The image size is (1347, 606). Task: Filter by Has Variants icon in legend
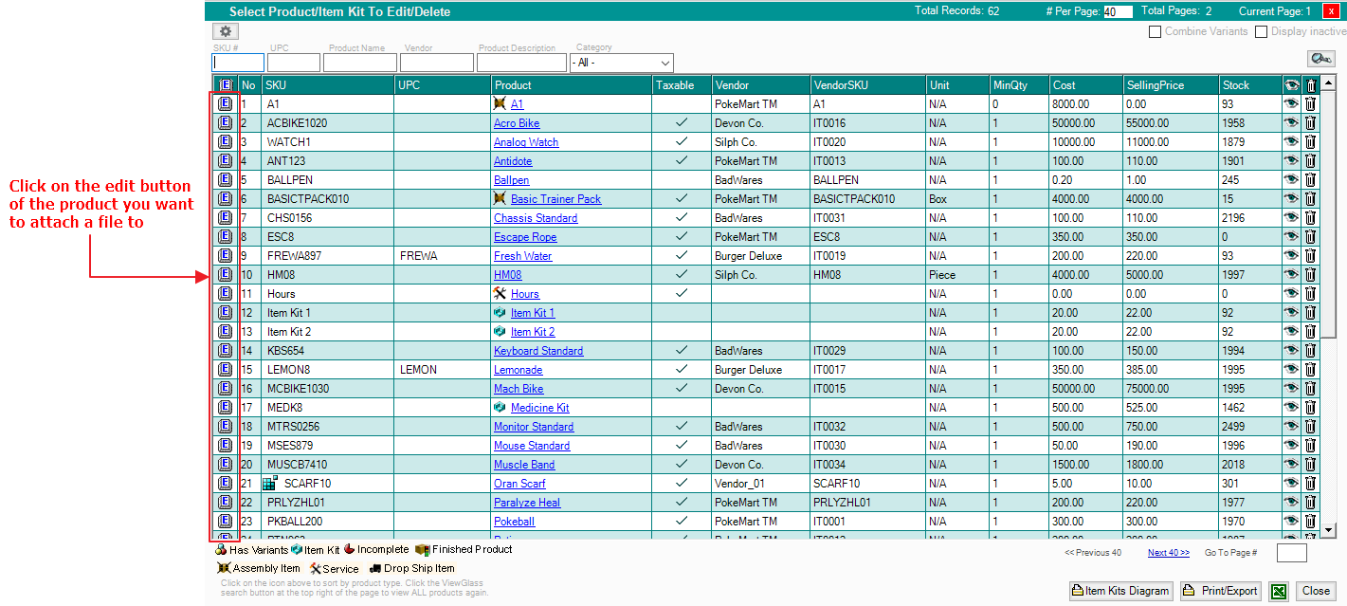[x=221, y=550]
